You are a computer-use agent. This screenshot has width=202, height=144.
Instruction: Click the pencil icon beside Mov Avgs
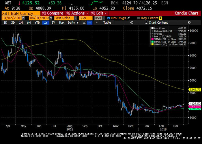[128, 18]
